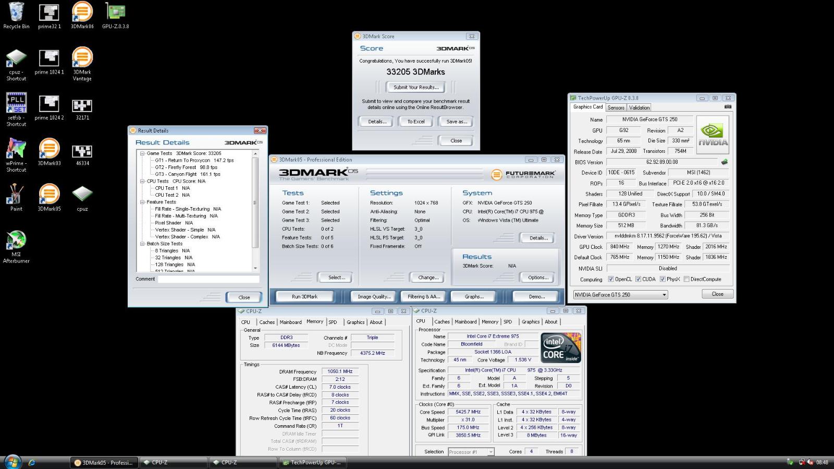Open the Windows Start orb
834x469 pixels.
click(x=12, y=462)
